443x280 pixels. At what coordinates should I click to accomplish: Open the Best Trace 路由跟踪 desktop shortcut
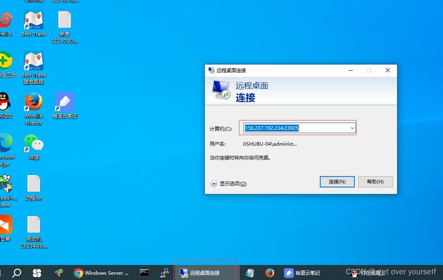click(34, 68)
